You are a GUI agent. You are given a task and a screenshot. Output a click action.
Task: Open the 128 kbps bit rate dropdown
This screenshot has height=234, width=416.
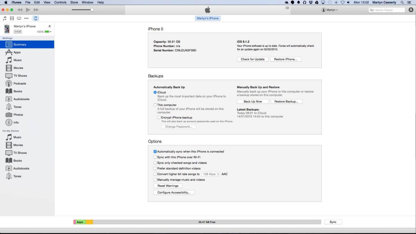click(x=211, y=174)
